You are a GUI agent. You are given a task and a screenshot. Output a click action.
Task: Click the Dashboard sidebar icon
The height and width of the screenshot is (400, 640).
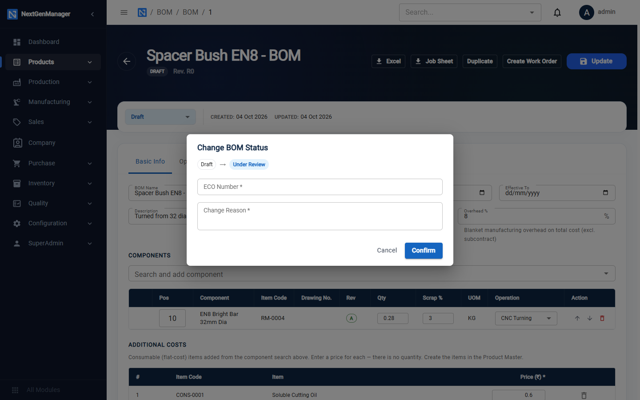click(17, 42)
